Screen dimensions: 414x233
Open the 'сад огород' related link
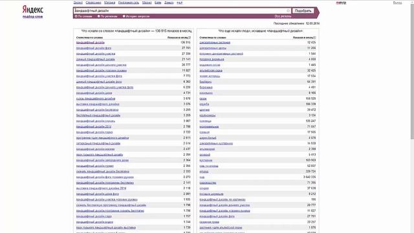(209, 166)
